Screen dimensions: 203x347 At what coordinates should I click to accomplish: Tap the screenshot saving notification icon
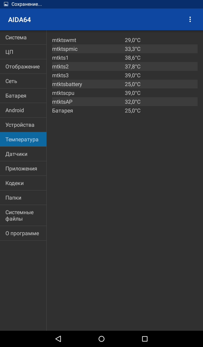[6, 4]
